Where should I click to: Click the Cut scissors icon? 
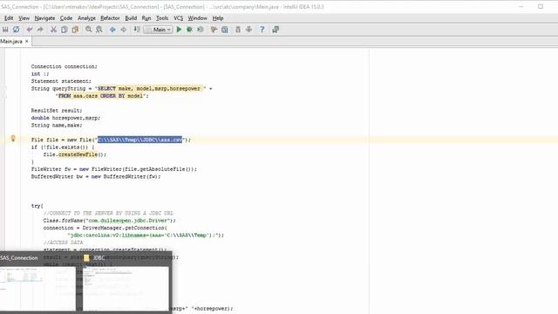pos(53,30)
